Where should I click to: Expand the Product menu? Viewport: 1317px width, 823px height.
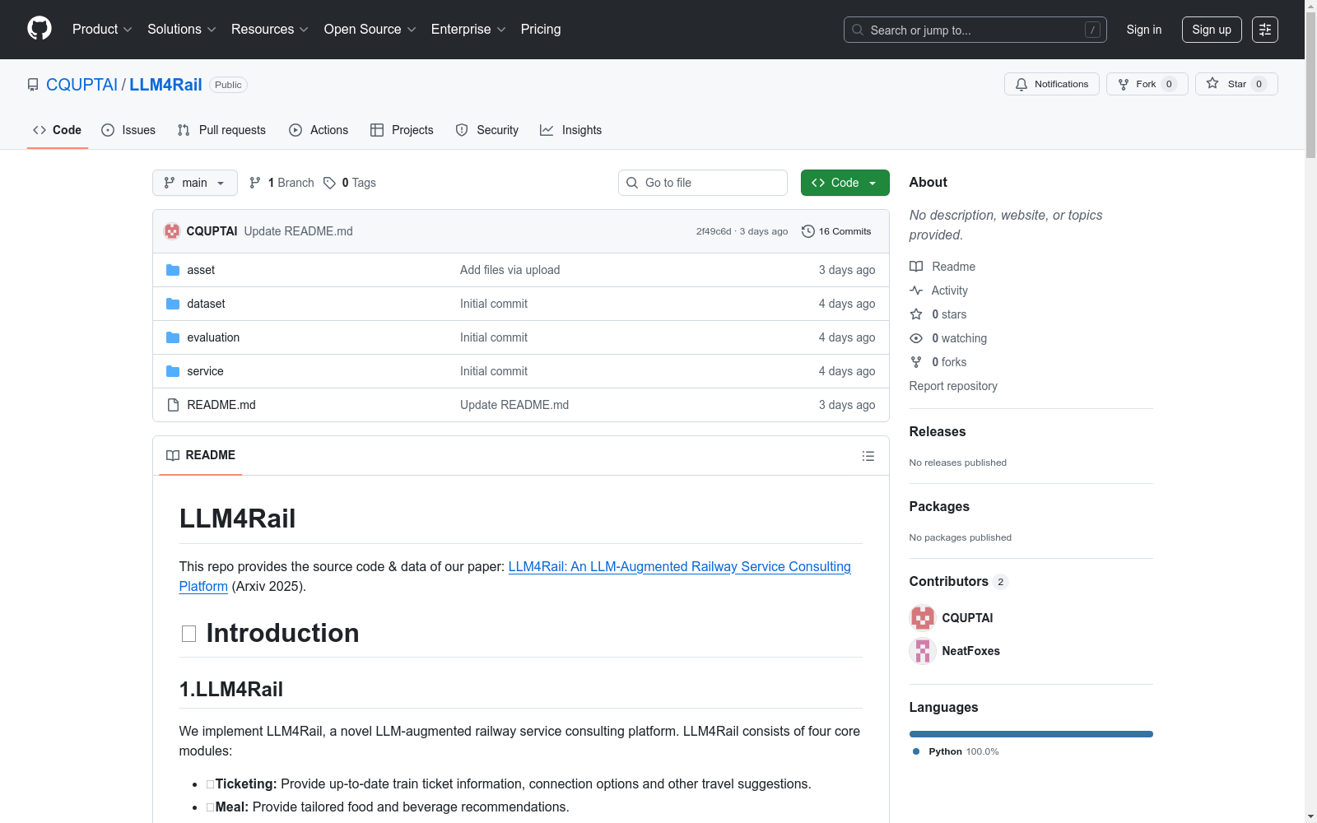(102, 29)
